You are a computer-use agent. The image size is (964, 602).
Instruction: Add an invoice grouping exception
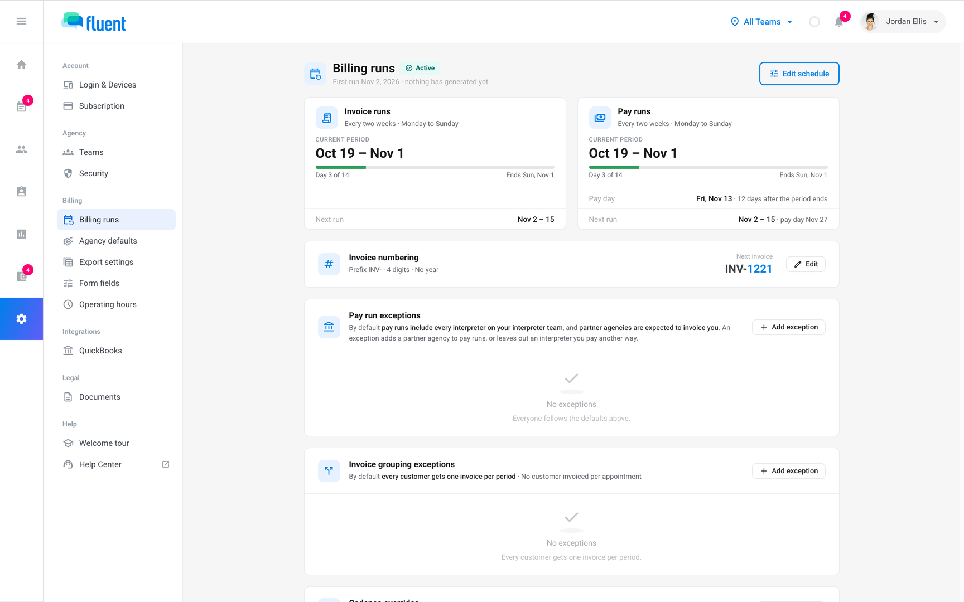click(x=788, y=471)
